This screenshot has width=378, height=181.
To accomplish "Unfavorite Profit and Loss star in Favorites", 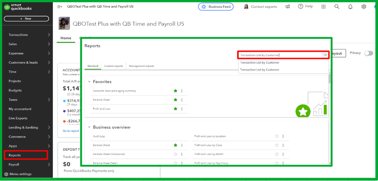I will pos(176,109).
